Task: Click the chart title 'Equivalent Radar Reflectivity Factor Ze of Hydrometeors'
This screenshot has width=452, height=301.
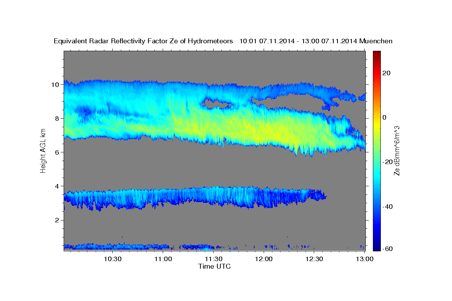Action: 143,41
